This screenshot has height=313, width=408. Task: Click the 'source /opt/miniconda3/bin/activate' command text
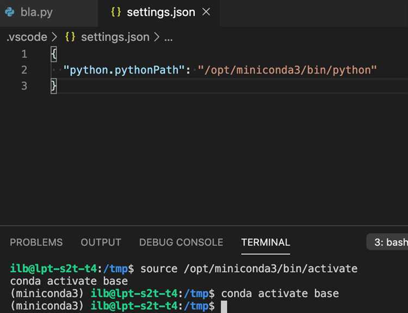[x=249, y=269]
